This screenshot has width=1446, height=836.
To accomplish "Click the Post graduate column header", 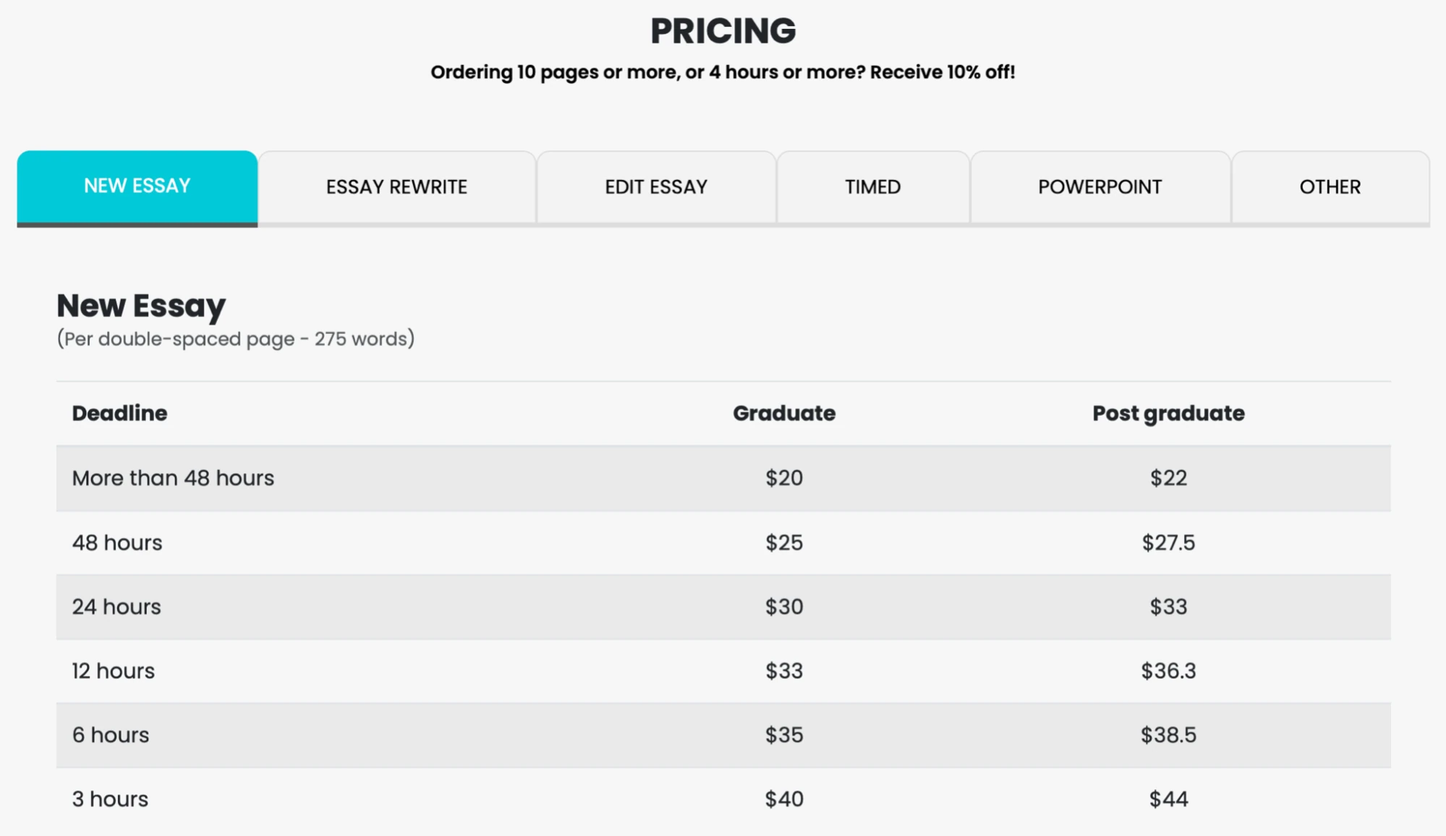I will click(1168, 413).
